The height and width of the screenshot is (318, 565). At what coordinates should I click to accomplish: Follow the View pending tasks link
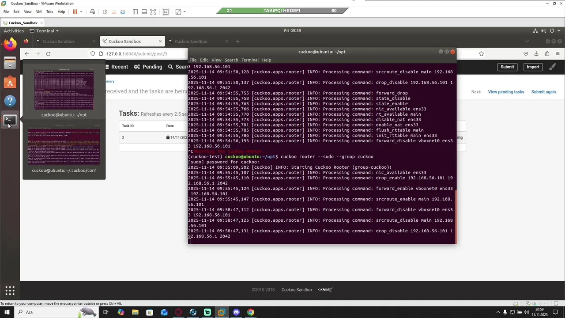506,92
